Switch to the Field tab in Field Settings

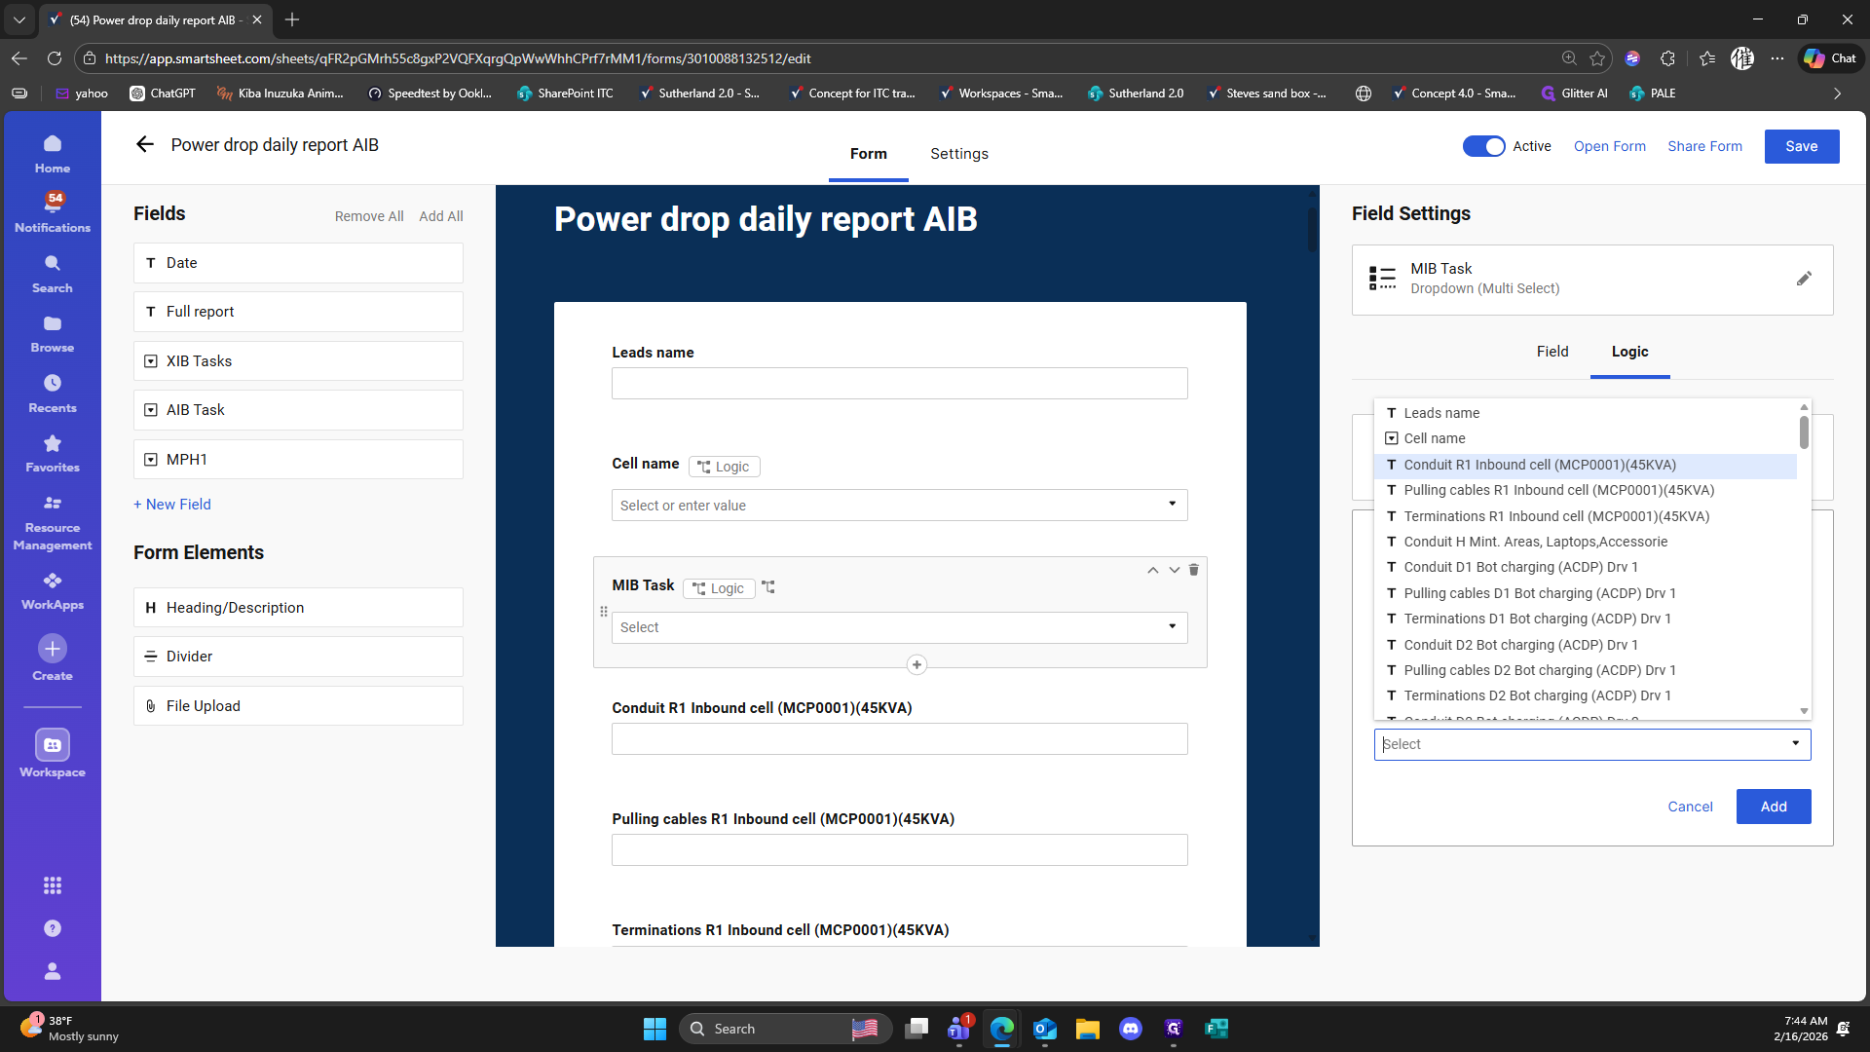pos(1552,352)
